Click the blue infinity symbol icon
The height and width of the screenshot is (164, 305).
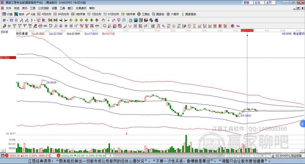[238, 26]
